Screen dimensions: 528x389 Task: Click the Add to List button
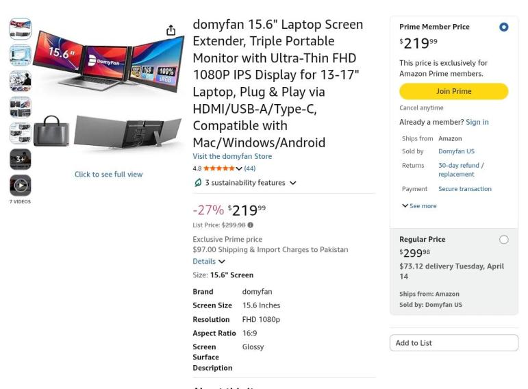tap(453, 343)
